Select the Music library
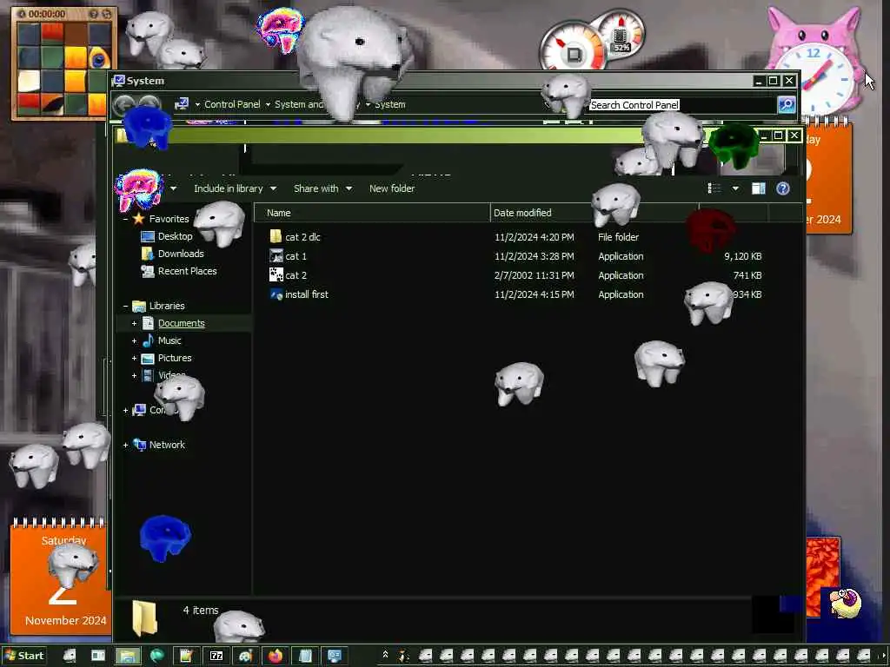This screenshot has width=890, height=667. point(169,340)
